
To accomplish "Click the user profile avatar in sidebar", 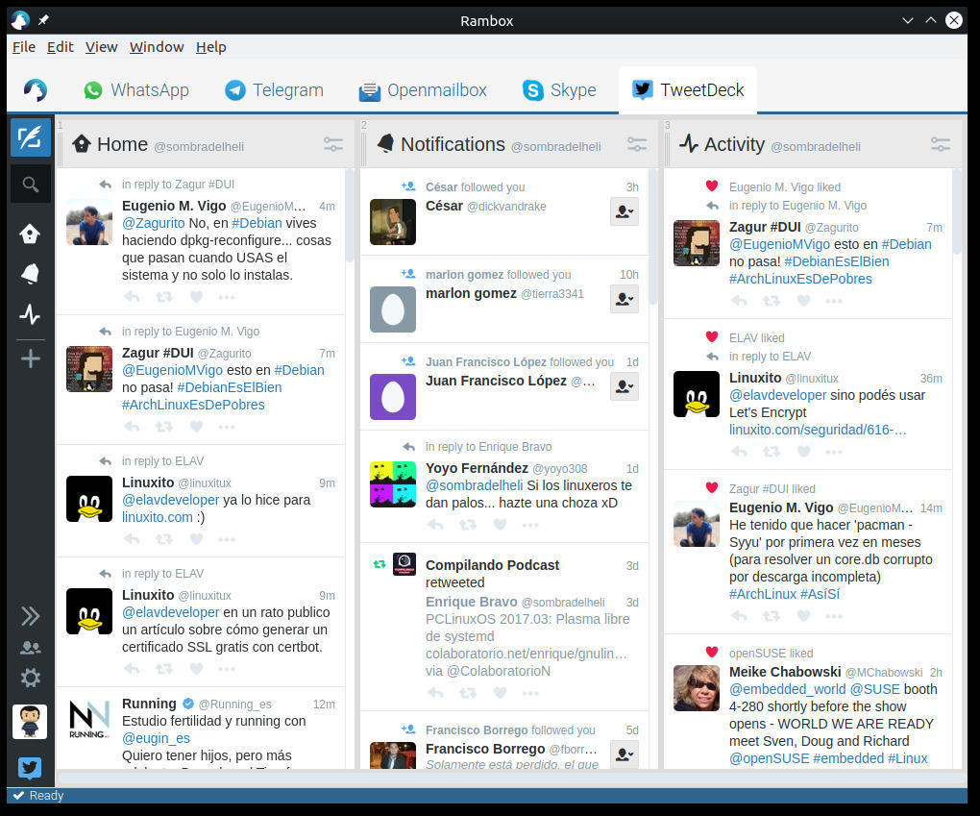I will tap(30, 722).
